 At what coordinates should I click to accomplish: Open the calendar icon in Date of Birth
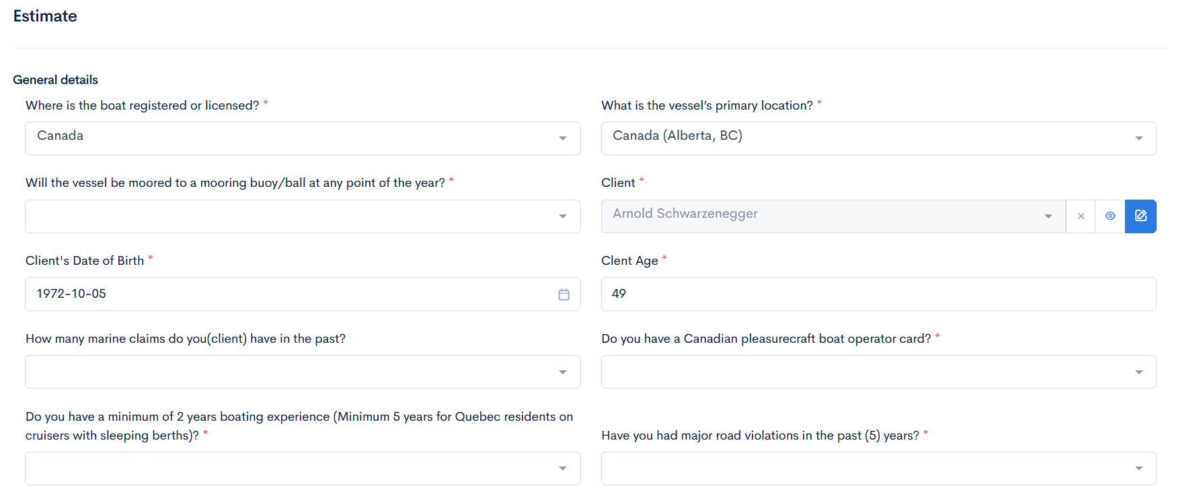click(564, 294)
